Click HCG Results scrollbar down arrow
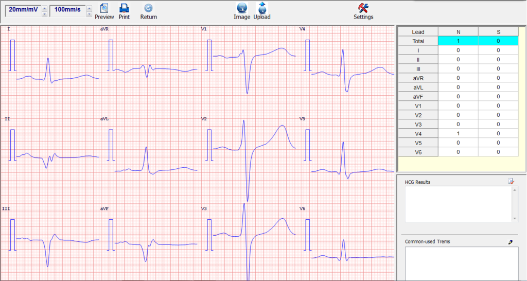Viewport: 527px width, 281px height. tap(515, 219)
